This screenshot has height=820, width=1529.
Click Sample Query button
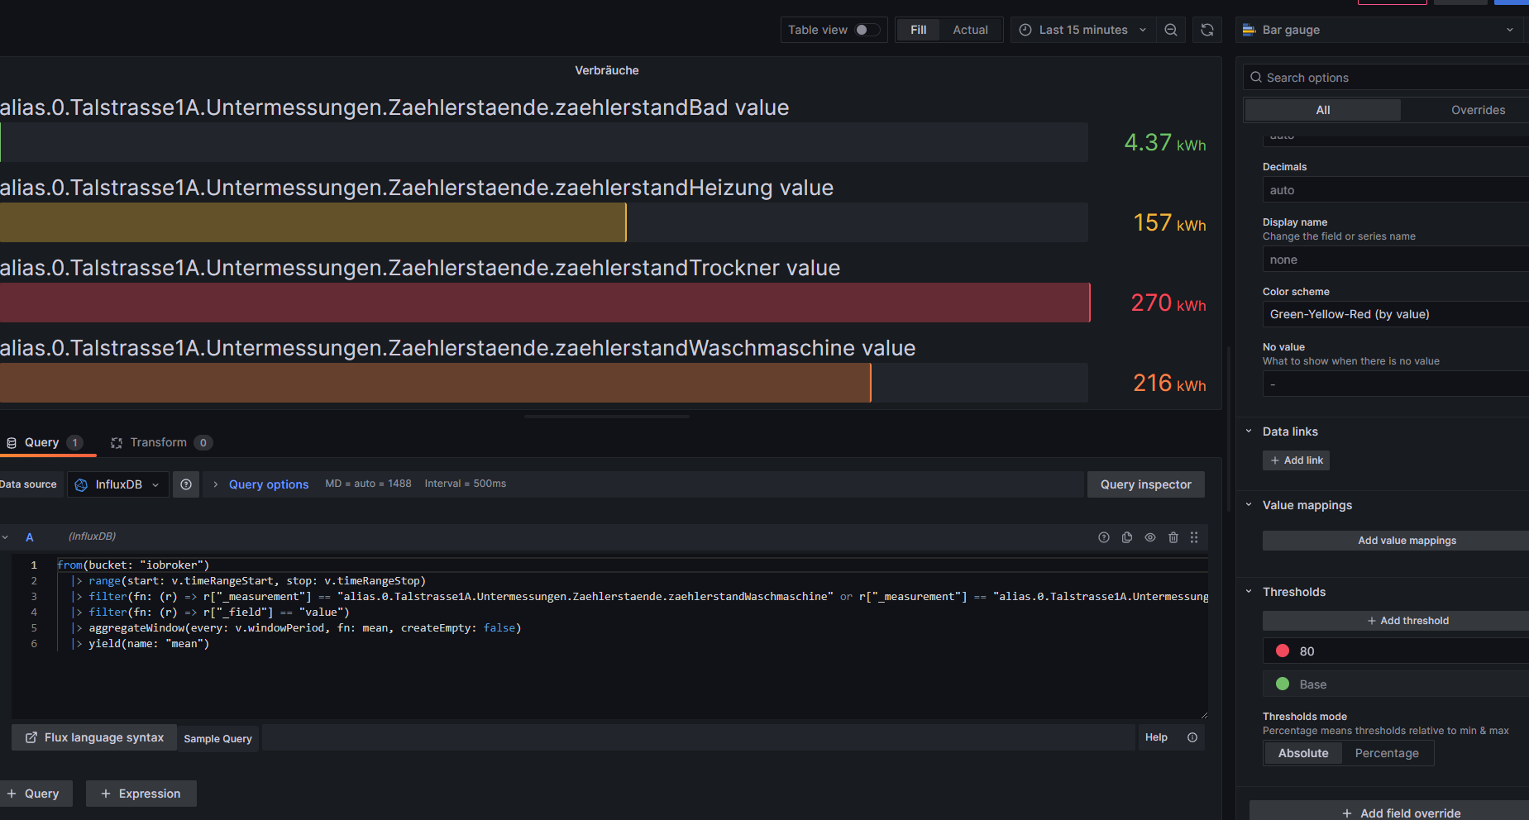(x=217, y=738)
